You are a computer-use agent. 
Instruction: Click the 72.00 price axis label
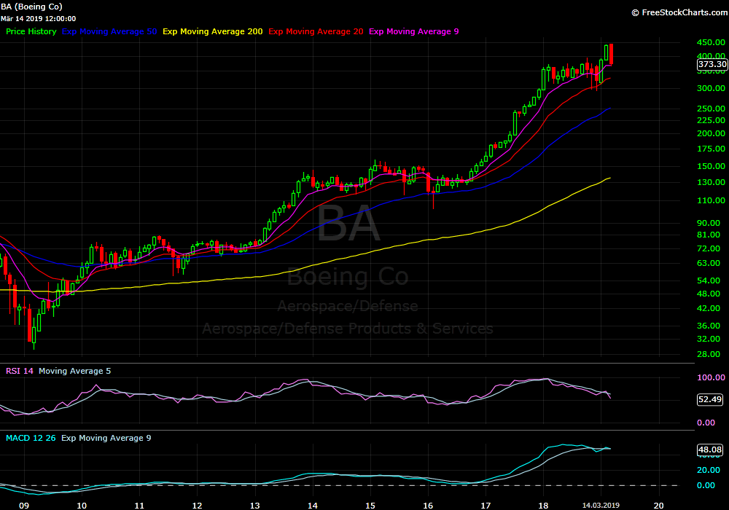(709, 249)
